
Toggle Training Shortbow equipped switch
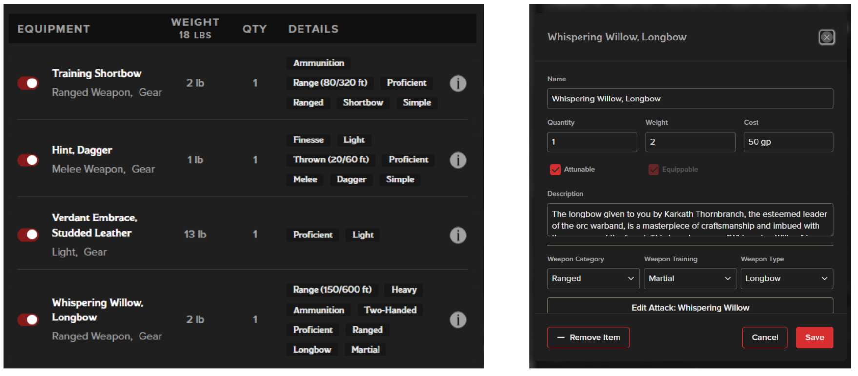(x=28, y=83)
